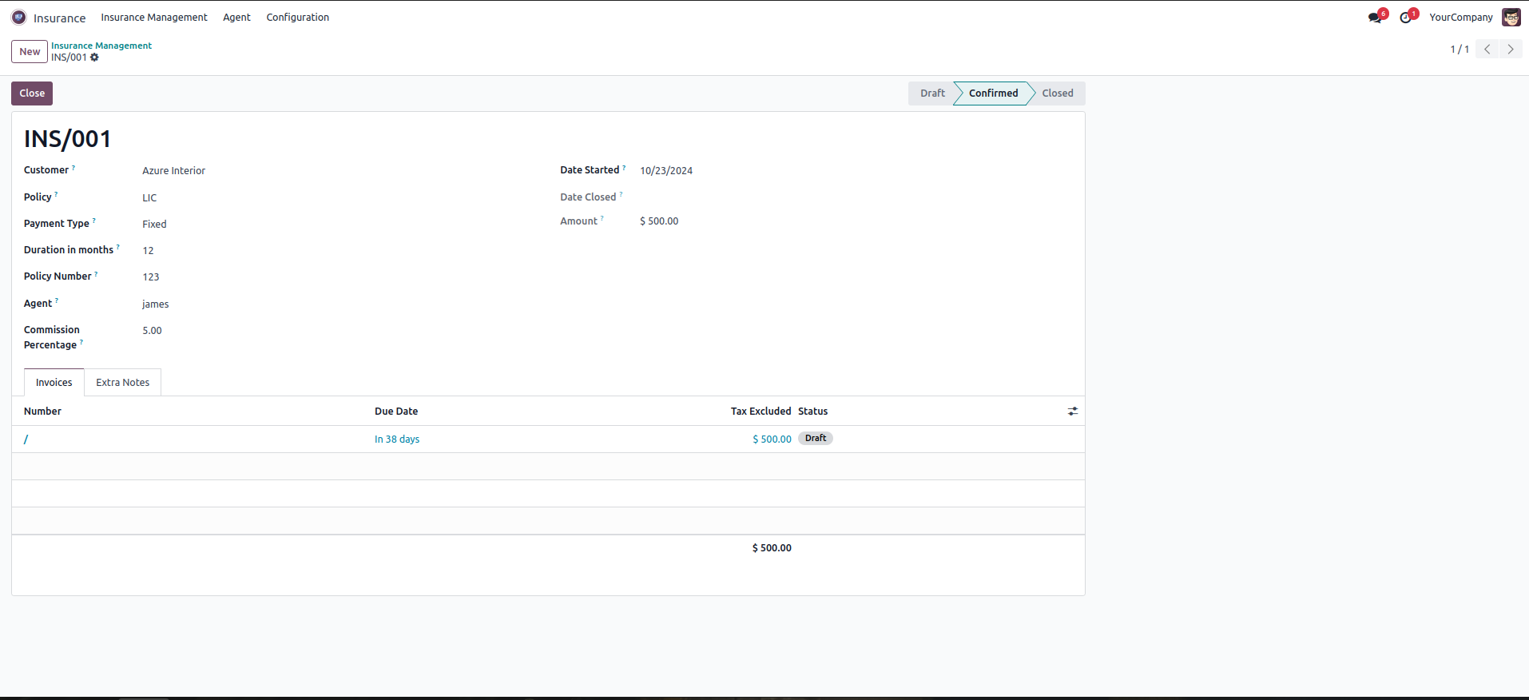The width and height of the screenshot is (1529, 700).
Task: Click the Date Closed empty field
Action: tap(855, 197)
